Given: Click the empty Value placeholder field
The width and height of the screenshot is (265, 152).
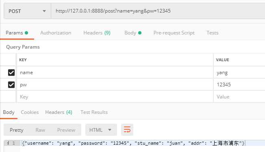Looking at the screenshot, I should tap(239, 97).
